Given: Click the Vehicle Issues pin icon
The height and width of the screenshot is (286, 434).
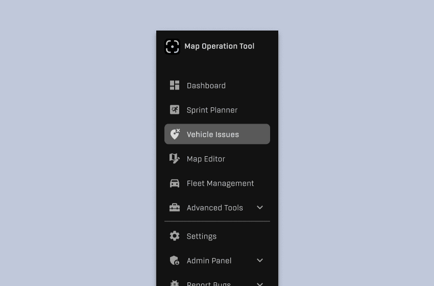Looking at the screenshot, I should click(x=175, y=134).
